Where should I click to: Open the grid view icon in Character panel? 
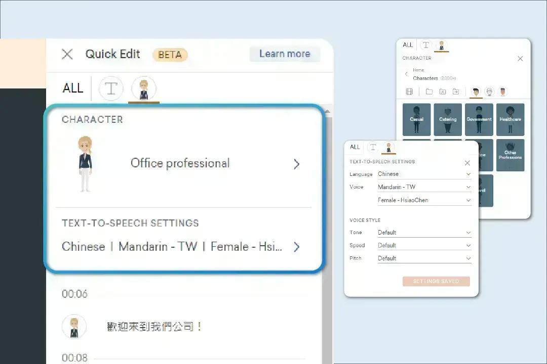click(410, 92)
